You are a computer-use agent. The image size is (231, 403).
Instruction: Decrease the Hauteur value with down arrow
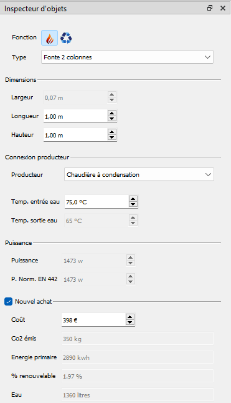point(111,137)
